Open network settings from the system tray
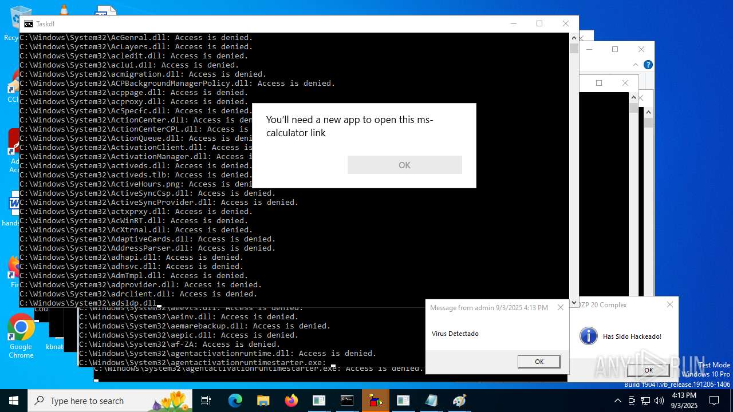 point(645,401)
